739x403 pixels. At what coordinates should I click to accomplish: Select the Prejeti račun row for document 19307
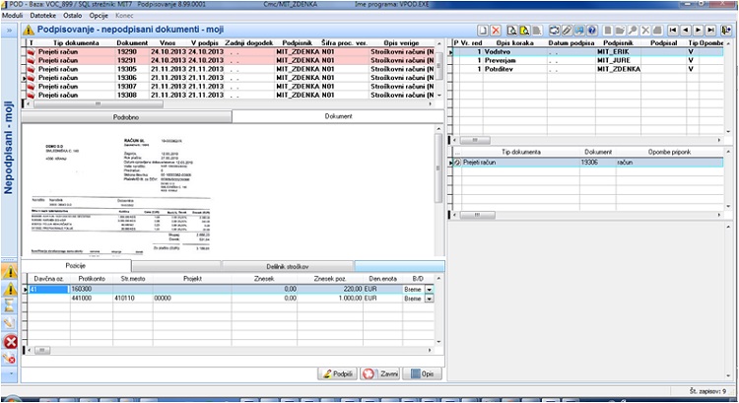click(230, 87)
